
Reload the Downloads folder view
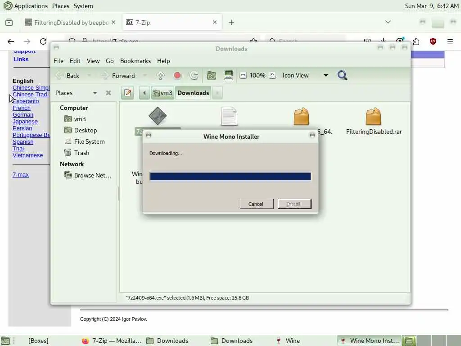tap(194, 76)
